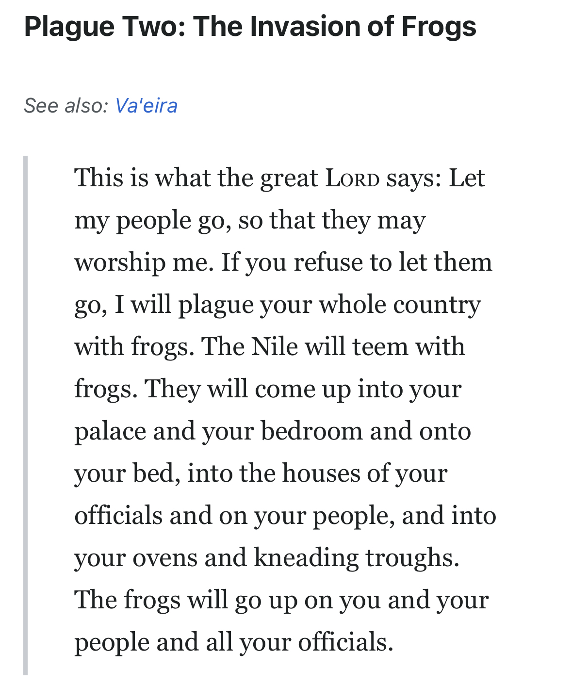Open the Va'eira link
Screen dimensions: 572x685
click(x=146, y=106)
